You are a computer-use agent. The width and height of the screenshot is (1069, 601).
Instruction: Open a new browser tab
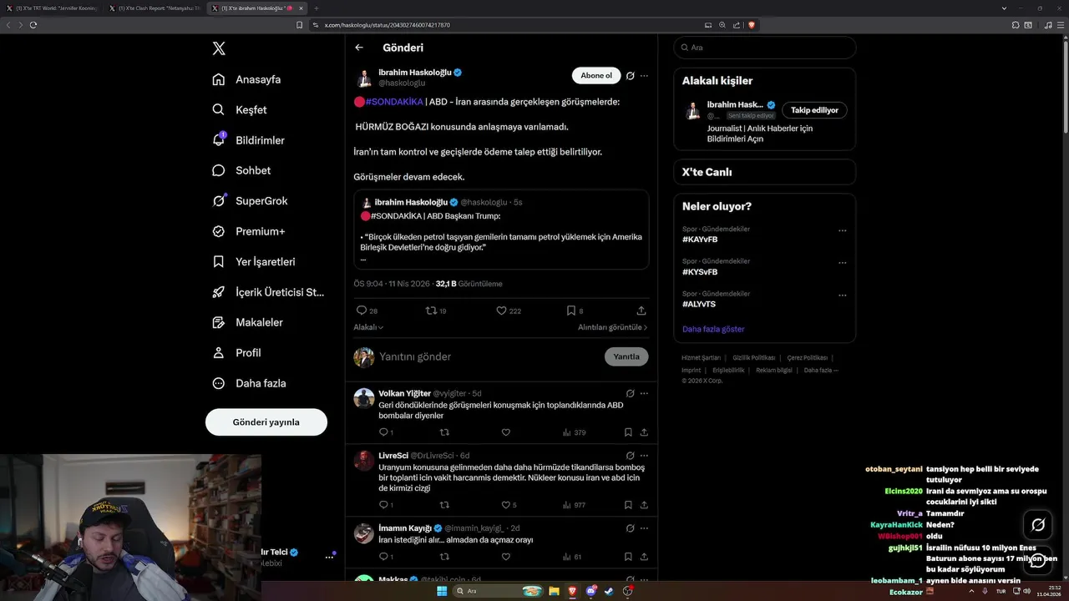point(317,8)
